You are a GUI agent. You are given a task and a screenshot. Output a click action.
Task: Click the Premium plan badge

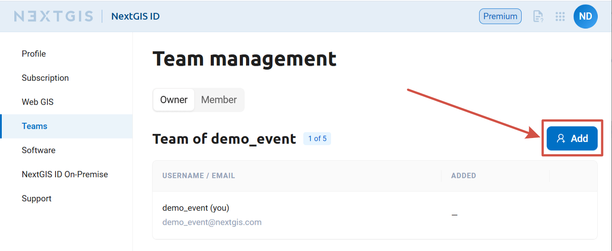click(x=500, y=17)
